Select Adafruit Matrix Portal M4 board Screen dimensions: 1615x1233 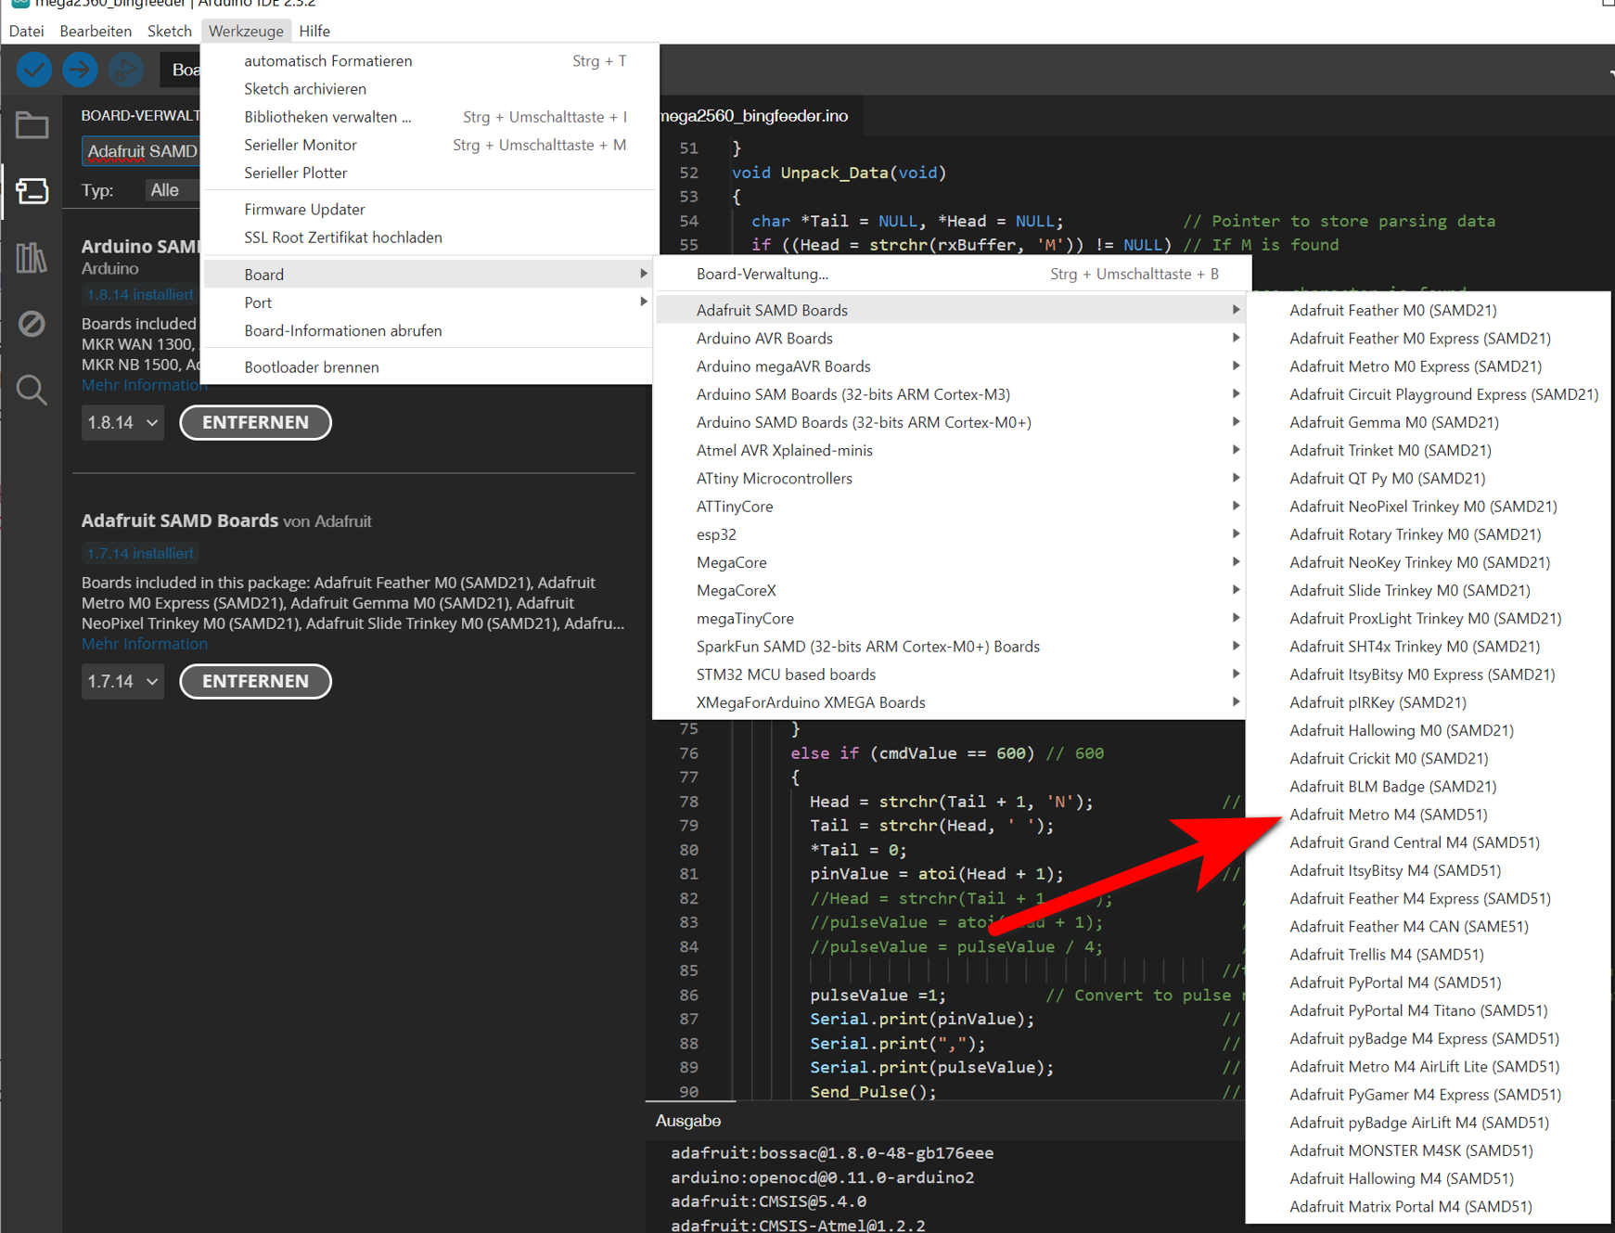[1429, 1207]
